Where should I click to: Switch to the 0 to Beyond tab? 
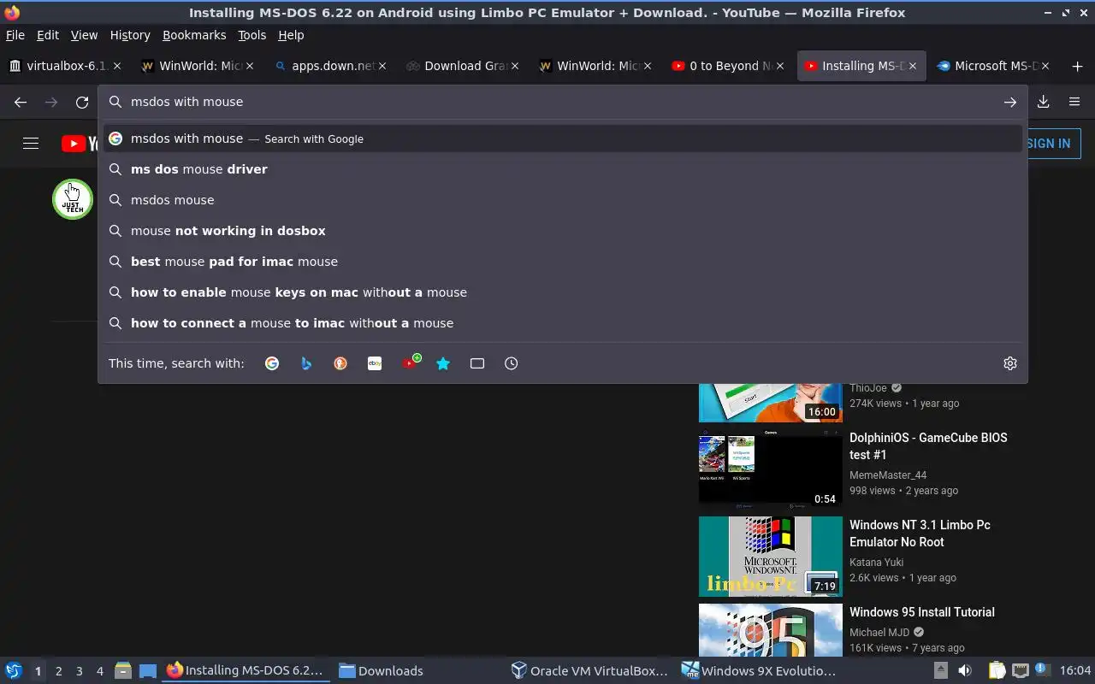(728, 66)
